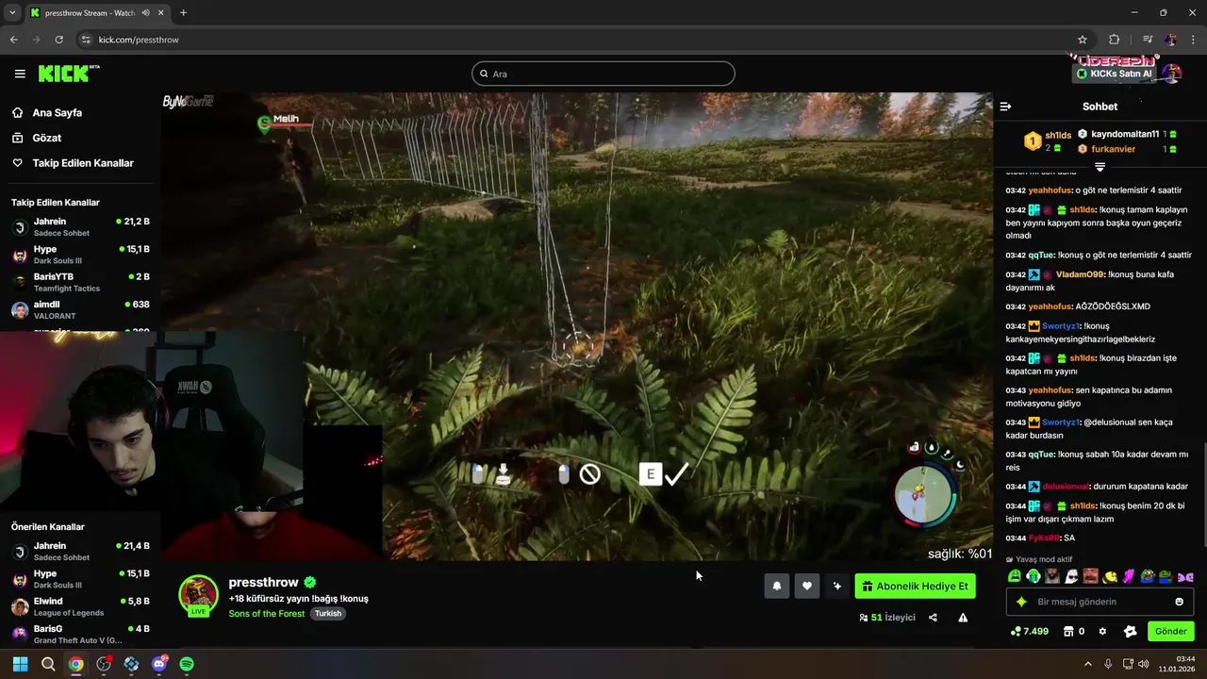
Task: Open pressthrow channel avatar
Action: pyautogui.click(x=199, y=595)
